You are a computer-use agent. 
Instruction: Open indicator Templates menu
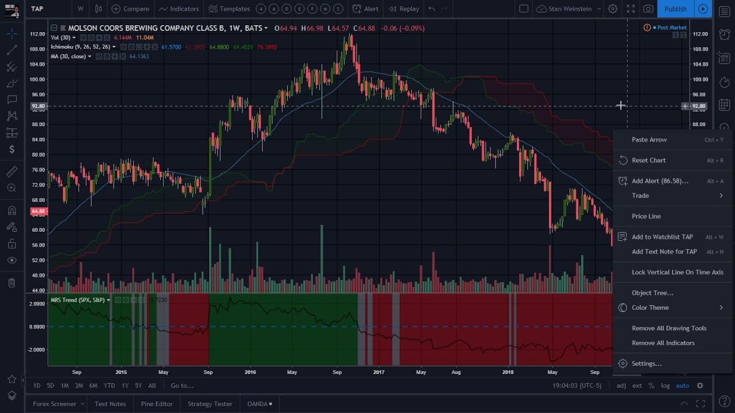229,9
